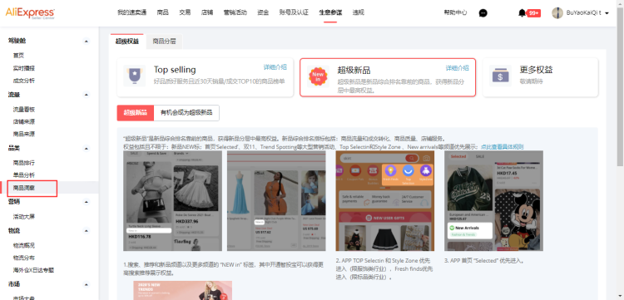624x300 pixels.
Task: Open 商品 in the top navigation
Action: click(163, 12)
